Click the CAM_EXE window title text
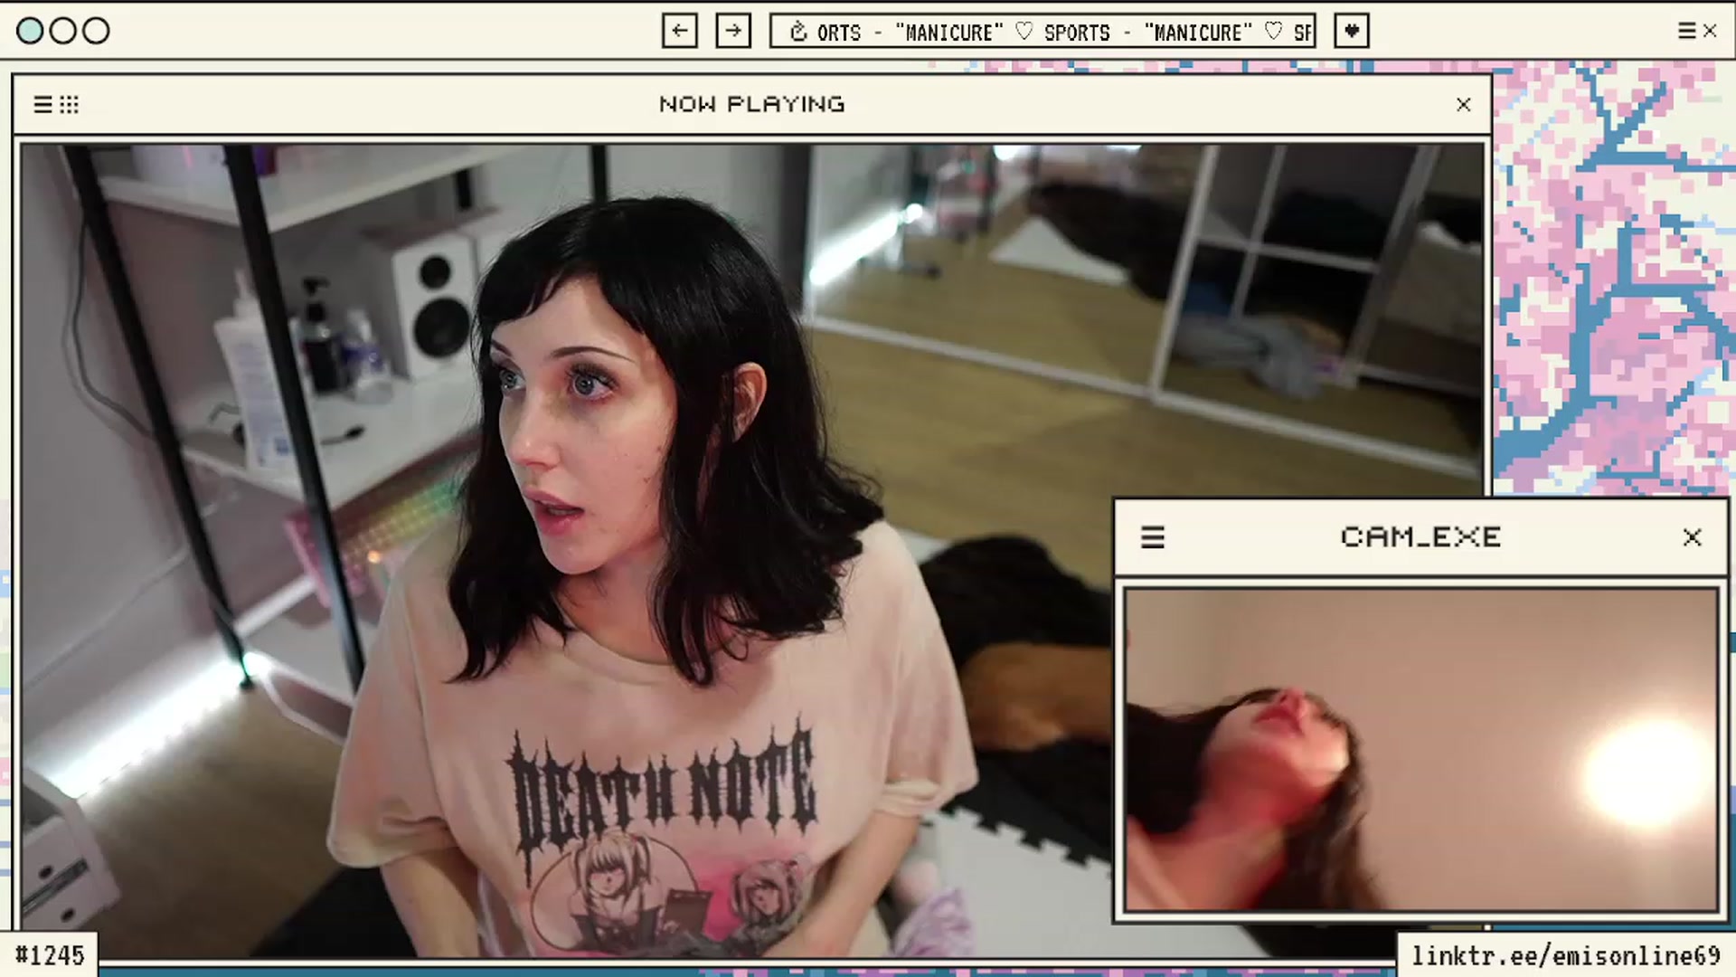Viewport: 1736px width, 977px height. tap(1420, 537)
